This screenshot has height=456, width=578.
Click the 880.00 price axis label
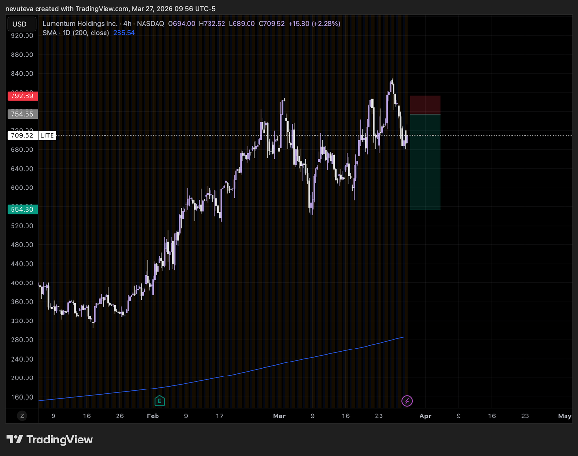[x=22, y=54]
